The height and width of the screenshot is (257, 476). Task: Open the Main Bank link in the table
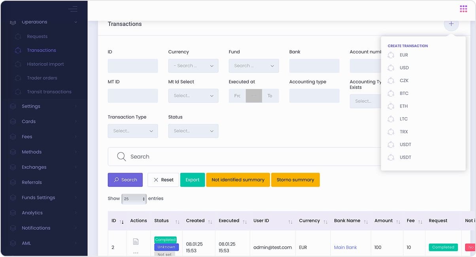tap(345, 247)
